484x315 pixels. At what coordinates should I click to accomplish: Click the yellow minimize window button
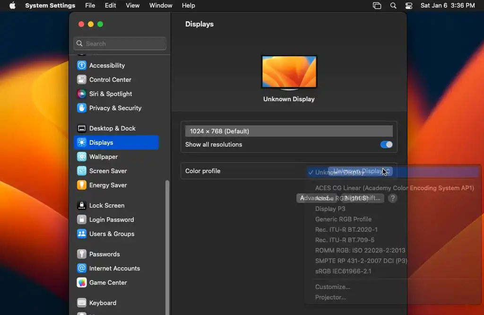click(91, 24)
